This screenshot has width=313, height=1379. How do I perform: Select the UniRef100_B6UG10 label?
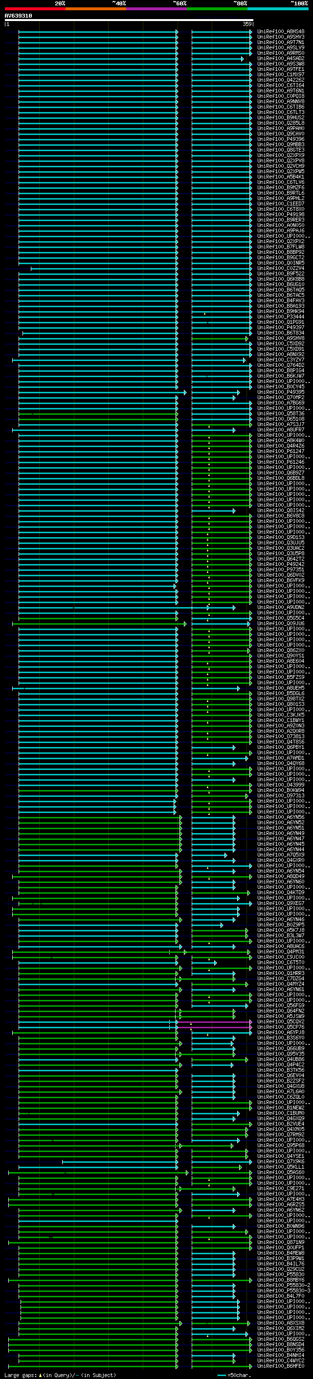coord(281,284)
